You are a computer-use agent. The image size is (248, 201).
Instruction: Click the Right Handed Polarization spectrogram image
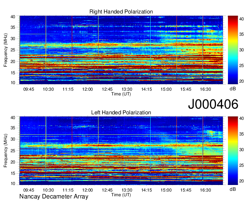[121, 50]
